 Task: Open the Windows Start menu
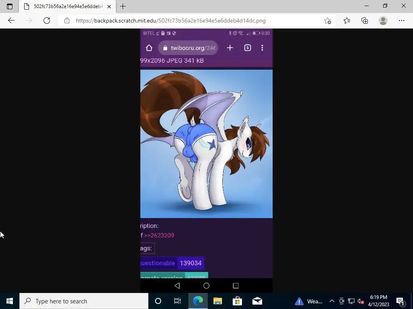click(x=10, y=301)
